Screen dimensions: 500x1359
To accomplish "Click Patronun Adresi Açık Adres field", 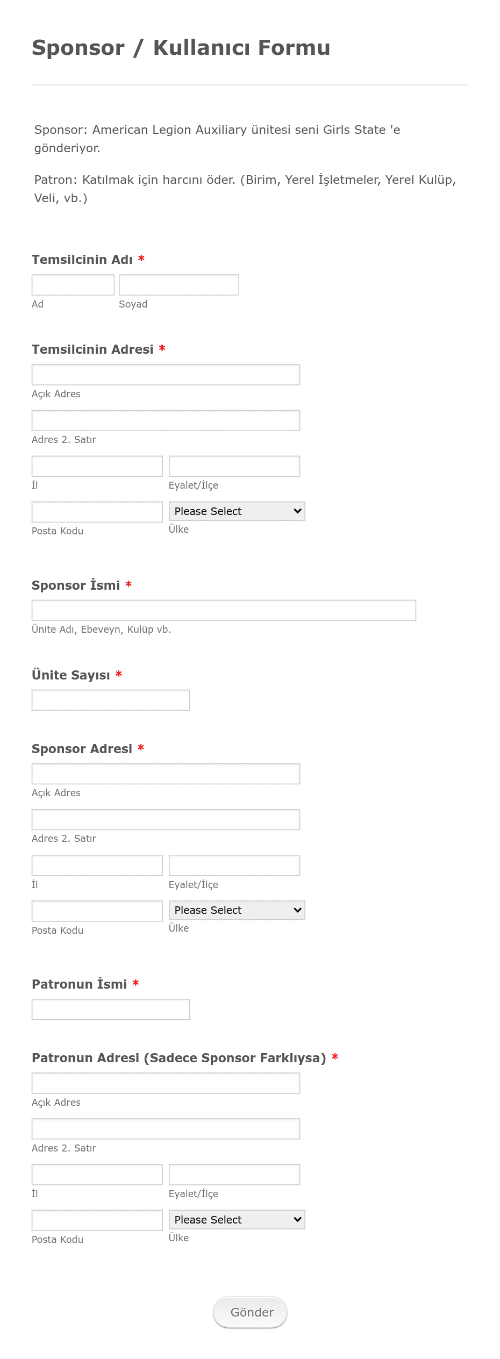I will tap(166, 1083).
